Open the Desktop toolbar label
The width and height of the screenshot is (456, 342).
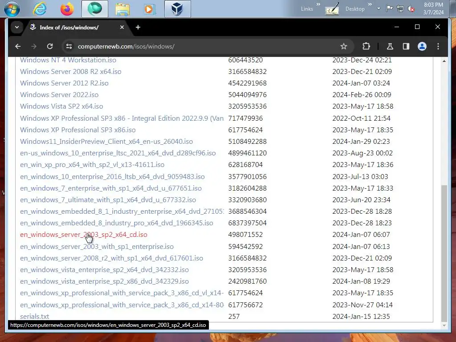[x=355, y=9]
